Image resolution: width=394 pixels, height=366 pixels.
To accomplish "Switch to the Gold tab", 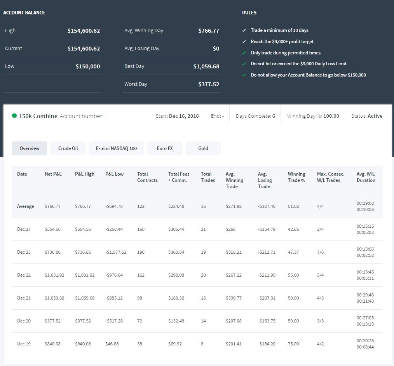I will [x=203, y=148].
